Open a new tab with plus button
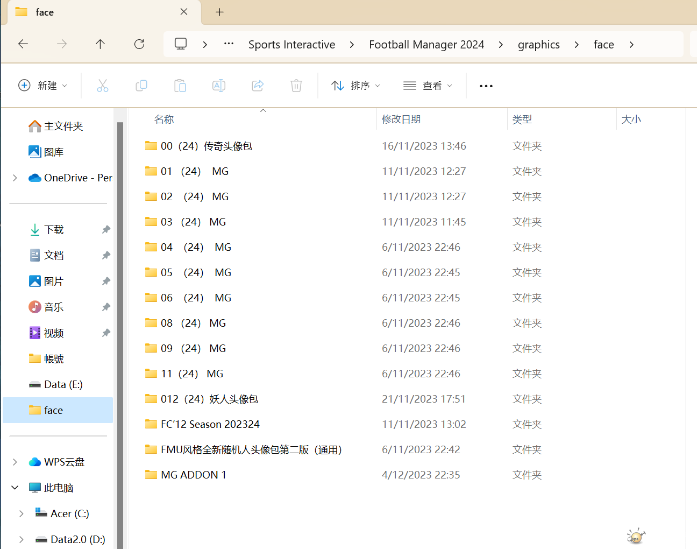697x549 pixels. click(x=219, y=12)
